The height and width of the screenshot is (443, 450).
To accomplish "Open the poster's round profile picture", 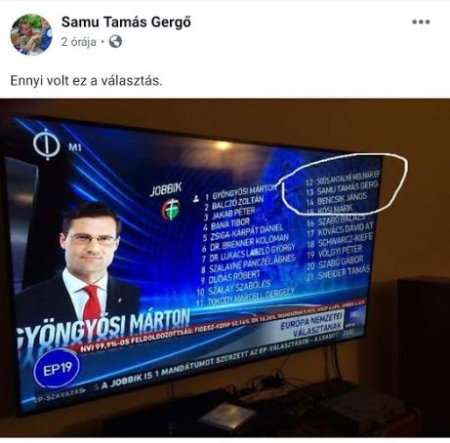I will click(31, 34).
